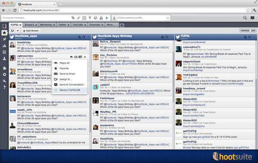Open Tools wrench icon in sidebar

click(x=4, y=81)
